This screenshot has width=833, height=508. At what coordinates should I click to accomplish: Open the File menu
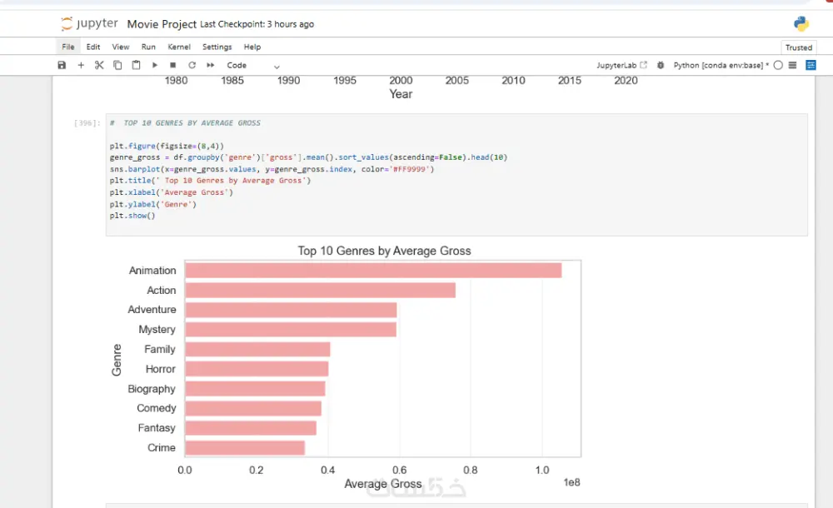(x=68, y=47)
